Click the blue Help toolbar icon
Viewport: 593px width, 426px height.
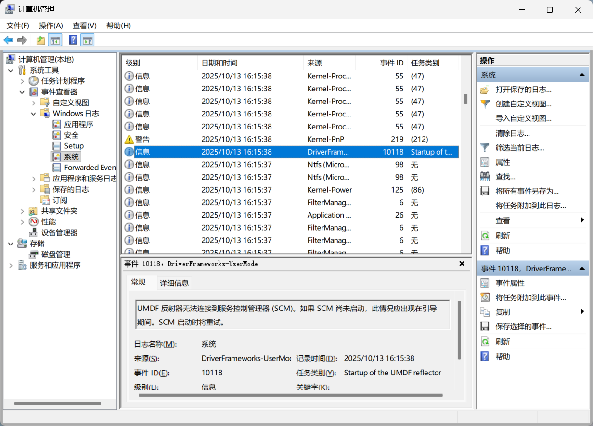(73, 40)
